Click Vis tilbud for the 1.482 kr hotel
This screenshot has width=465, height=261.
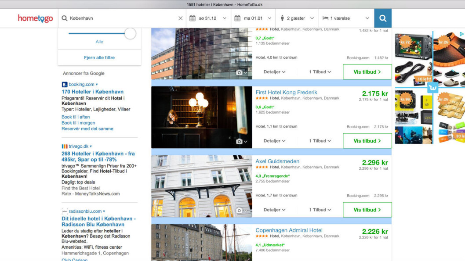(x=367, y=72)
